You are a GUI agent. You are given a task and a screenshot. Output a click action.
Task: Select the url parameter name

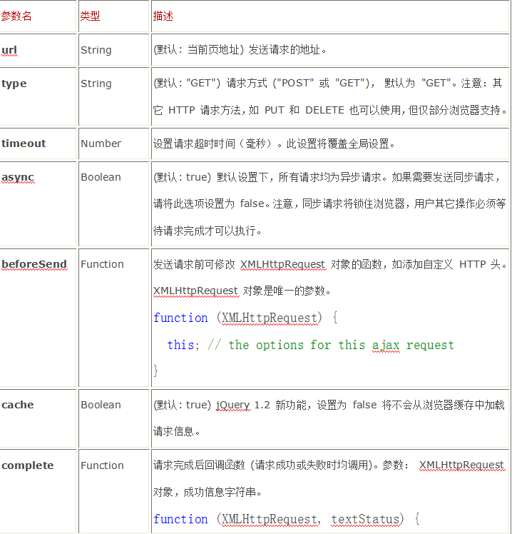tap(9, 50)
